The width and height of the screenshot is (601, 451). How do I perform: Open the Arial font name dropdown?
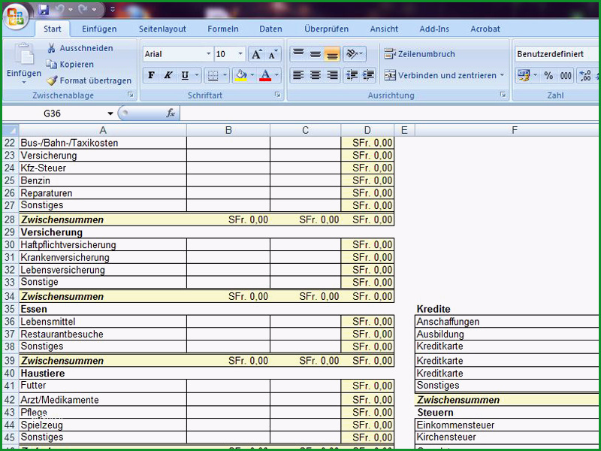tap(209, 54)
